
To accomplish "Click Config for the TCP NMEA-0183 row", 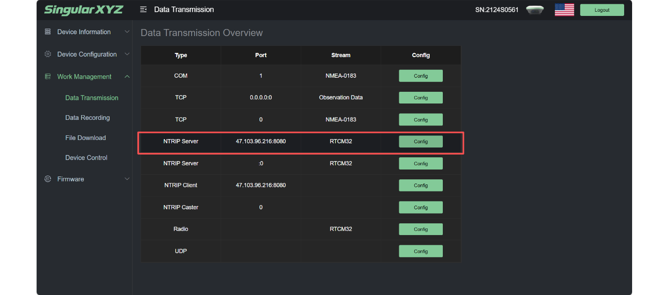I will pos(421,120).
